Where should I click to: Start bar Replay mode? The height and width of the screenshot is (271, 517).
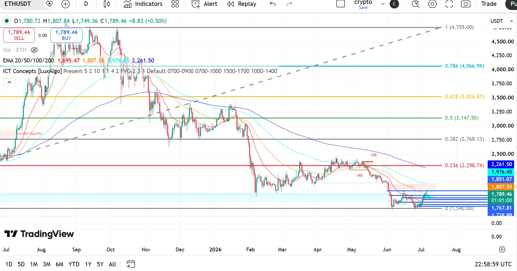(x=241, y=4)
